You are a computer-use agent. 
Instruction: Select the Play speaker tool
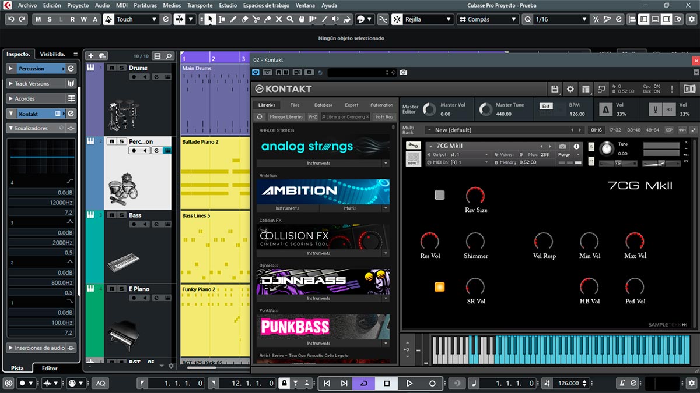click(x=335, y=19)
